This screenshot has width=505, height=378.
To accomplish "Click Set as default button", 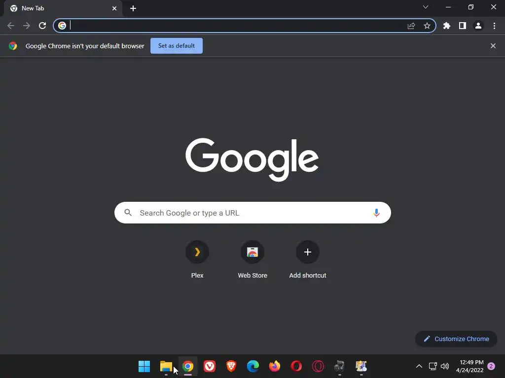I will click(177, 46).
